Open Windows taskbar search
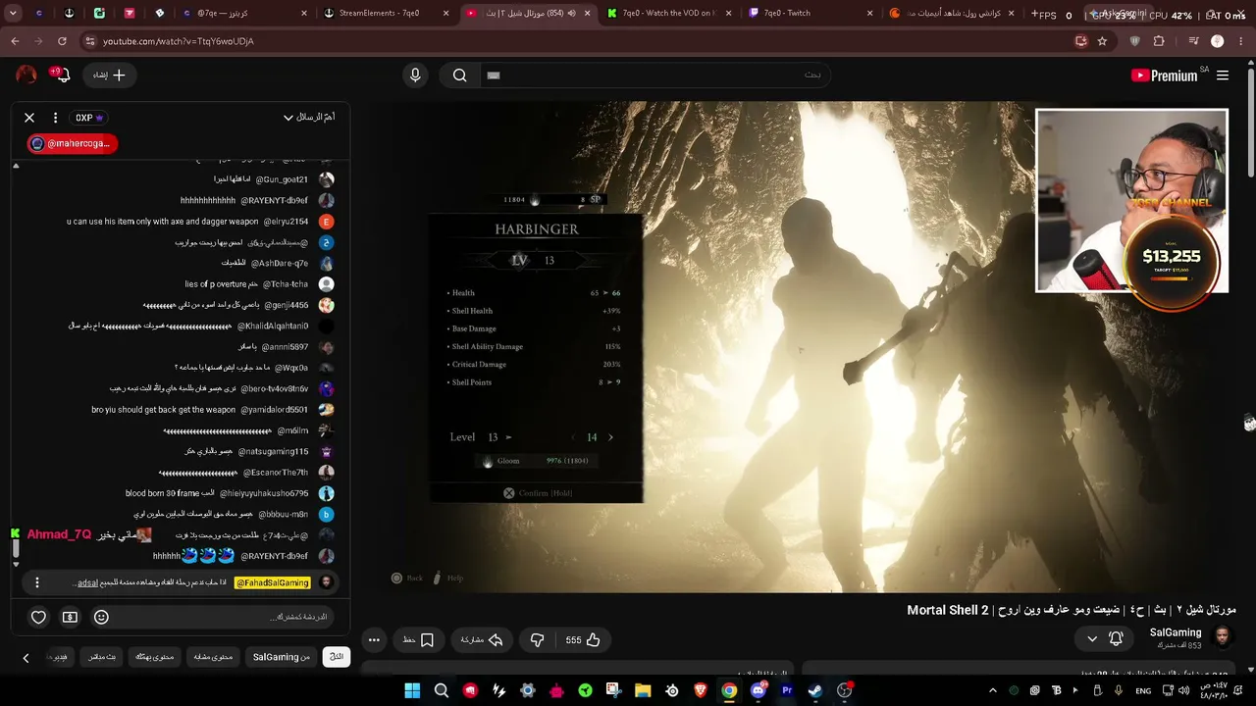The height and width of the screenshot is (706, 1256). point(442,690)
